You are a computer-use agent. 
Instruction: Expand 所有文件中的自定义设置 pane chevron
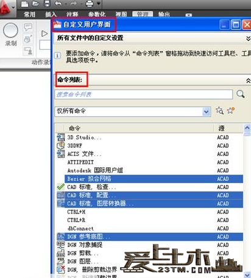248,38
